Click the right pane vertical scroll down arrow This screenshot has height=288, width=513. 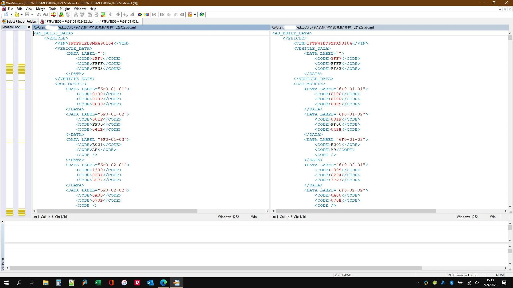pyautogui.click(x=510, y=206)
